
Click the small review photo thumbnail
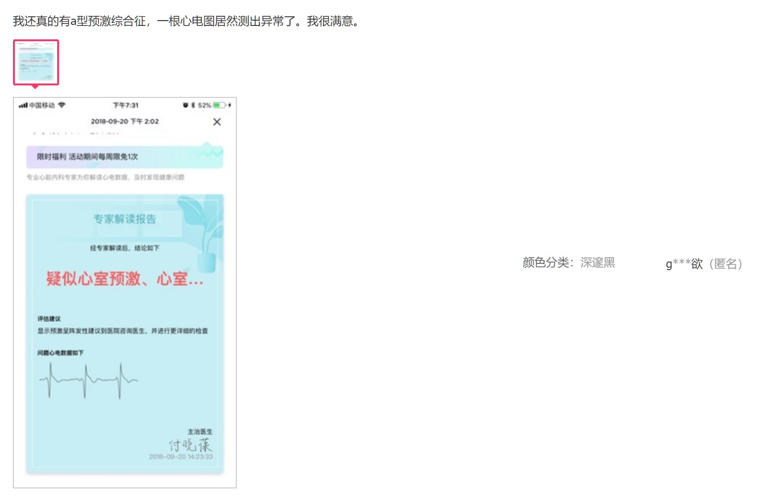pos(36,62)
